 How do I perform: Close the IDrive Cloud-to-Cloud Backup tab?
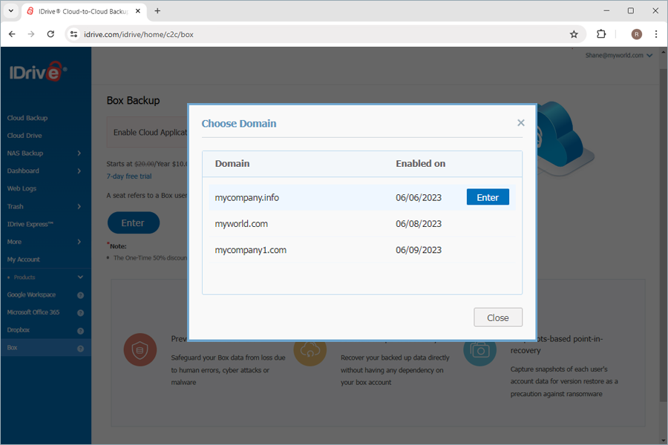point(138,11)
